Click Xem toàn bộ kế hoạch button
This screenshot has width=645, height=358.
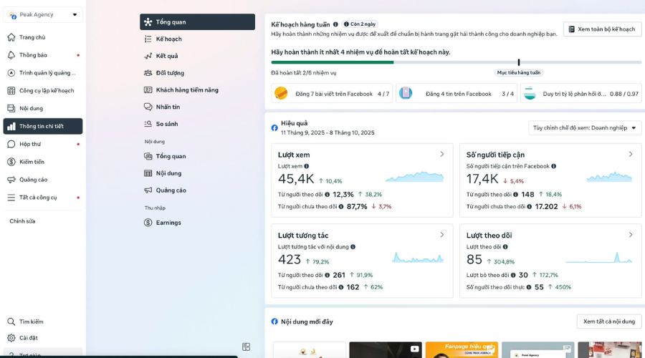602,29
